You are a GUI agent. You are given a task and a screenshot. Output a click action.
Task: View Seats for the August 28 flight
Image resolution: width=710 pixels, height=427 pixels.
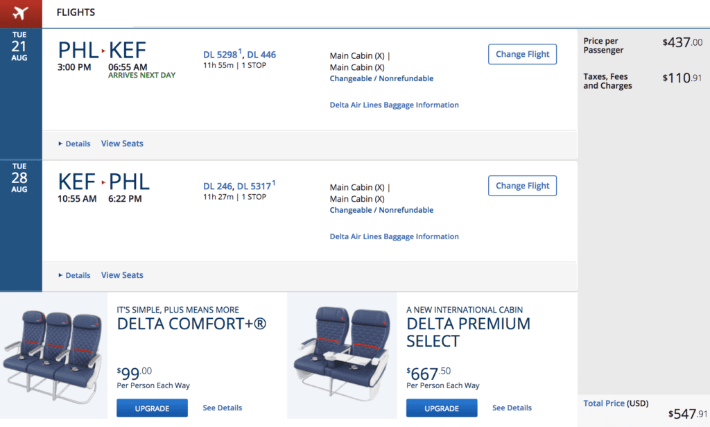[122, 276]
